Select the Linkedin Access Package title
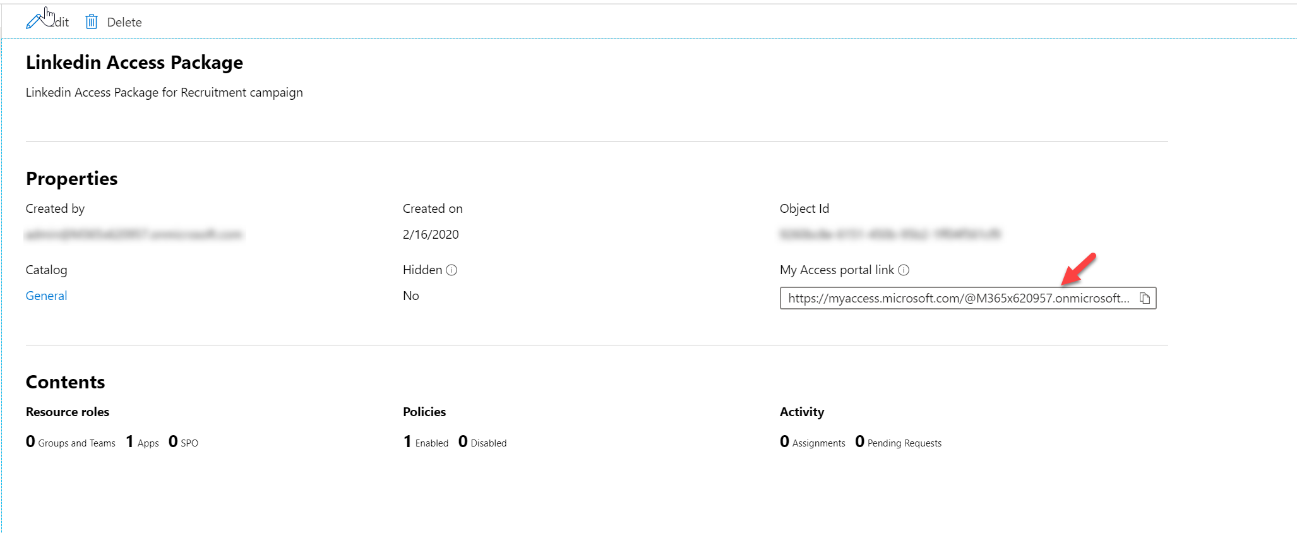Screen dimensions: 1297x533 [134, 63]
